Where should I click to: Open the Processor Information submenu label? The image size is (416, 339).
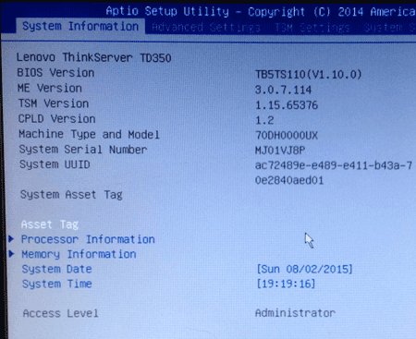[88, 239]
